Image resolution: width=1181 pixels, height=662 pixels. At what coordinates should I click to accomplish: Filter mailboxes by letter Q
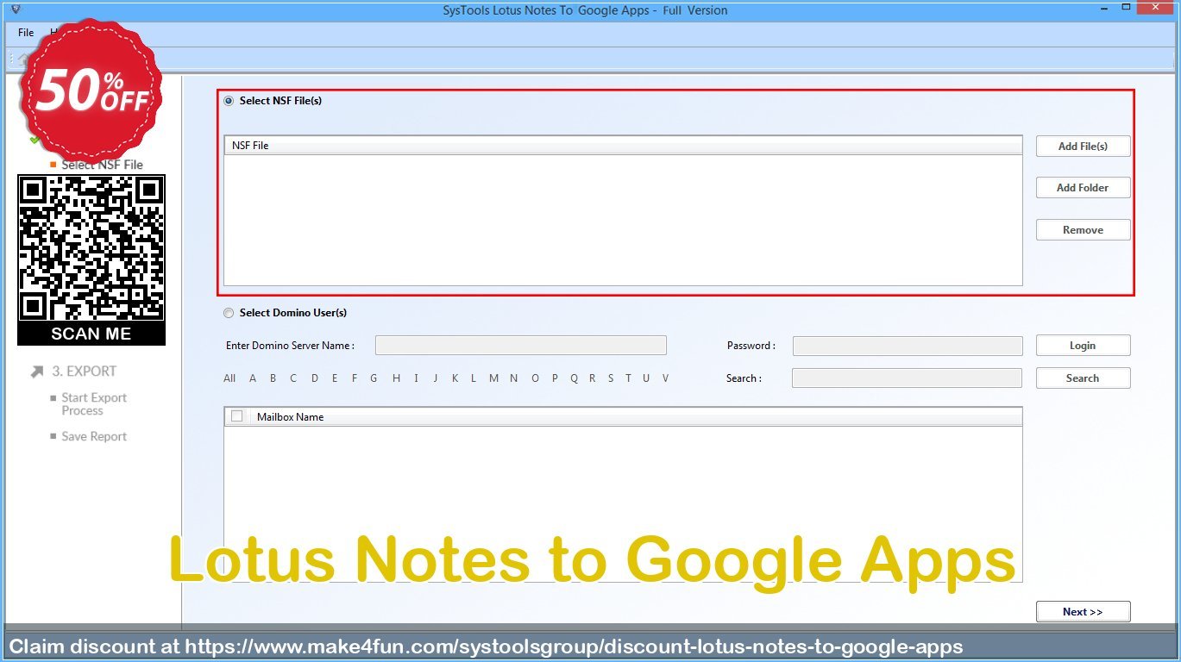pos(574,378)
